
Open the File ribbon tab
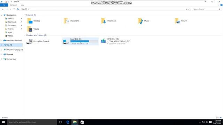pyautogui.click(x=4, y=5)
